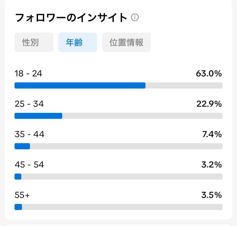The height and width of the screenshot is (226, 237).
Task: Click the 25 - 34 age label
Action: (x=29, y=104)
